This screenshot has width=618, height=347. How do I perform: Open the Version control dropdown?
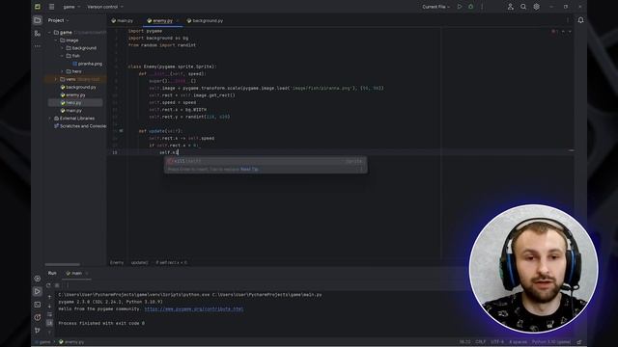pyautogui.click(x=105, y=7)
